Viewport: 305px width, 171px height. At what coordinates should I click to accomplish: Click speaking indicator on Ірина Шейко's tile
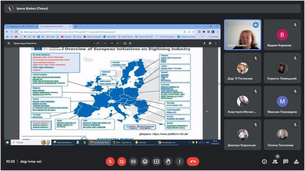[256, 25]
